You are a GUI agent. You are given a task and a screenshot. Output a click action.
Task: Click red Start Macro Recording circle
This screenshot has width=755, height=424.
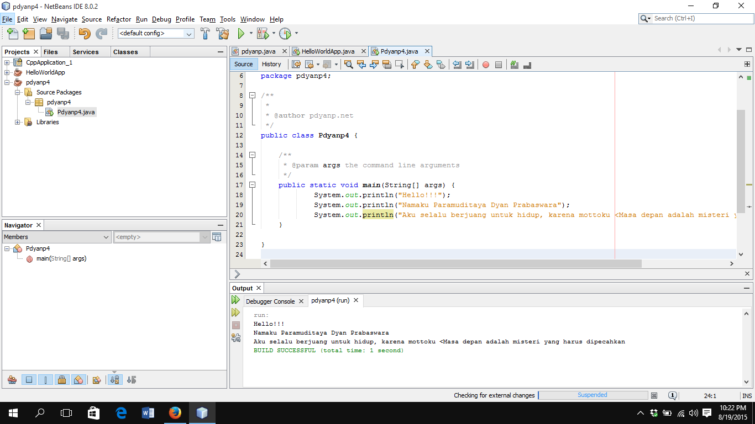tap(486, 65)
